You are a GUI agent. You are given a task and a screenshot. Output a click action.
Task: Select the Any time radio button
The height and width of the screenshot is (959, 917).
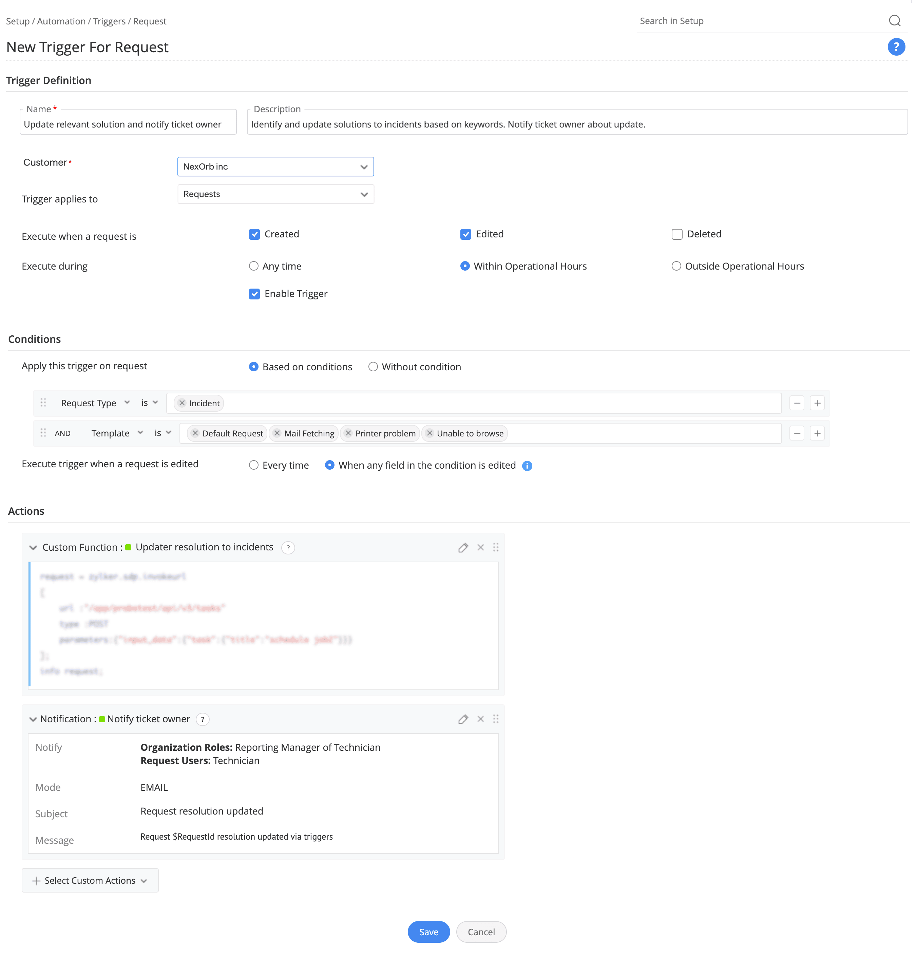click(253, 266)
